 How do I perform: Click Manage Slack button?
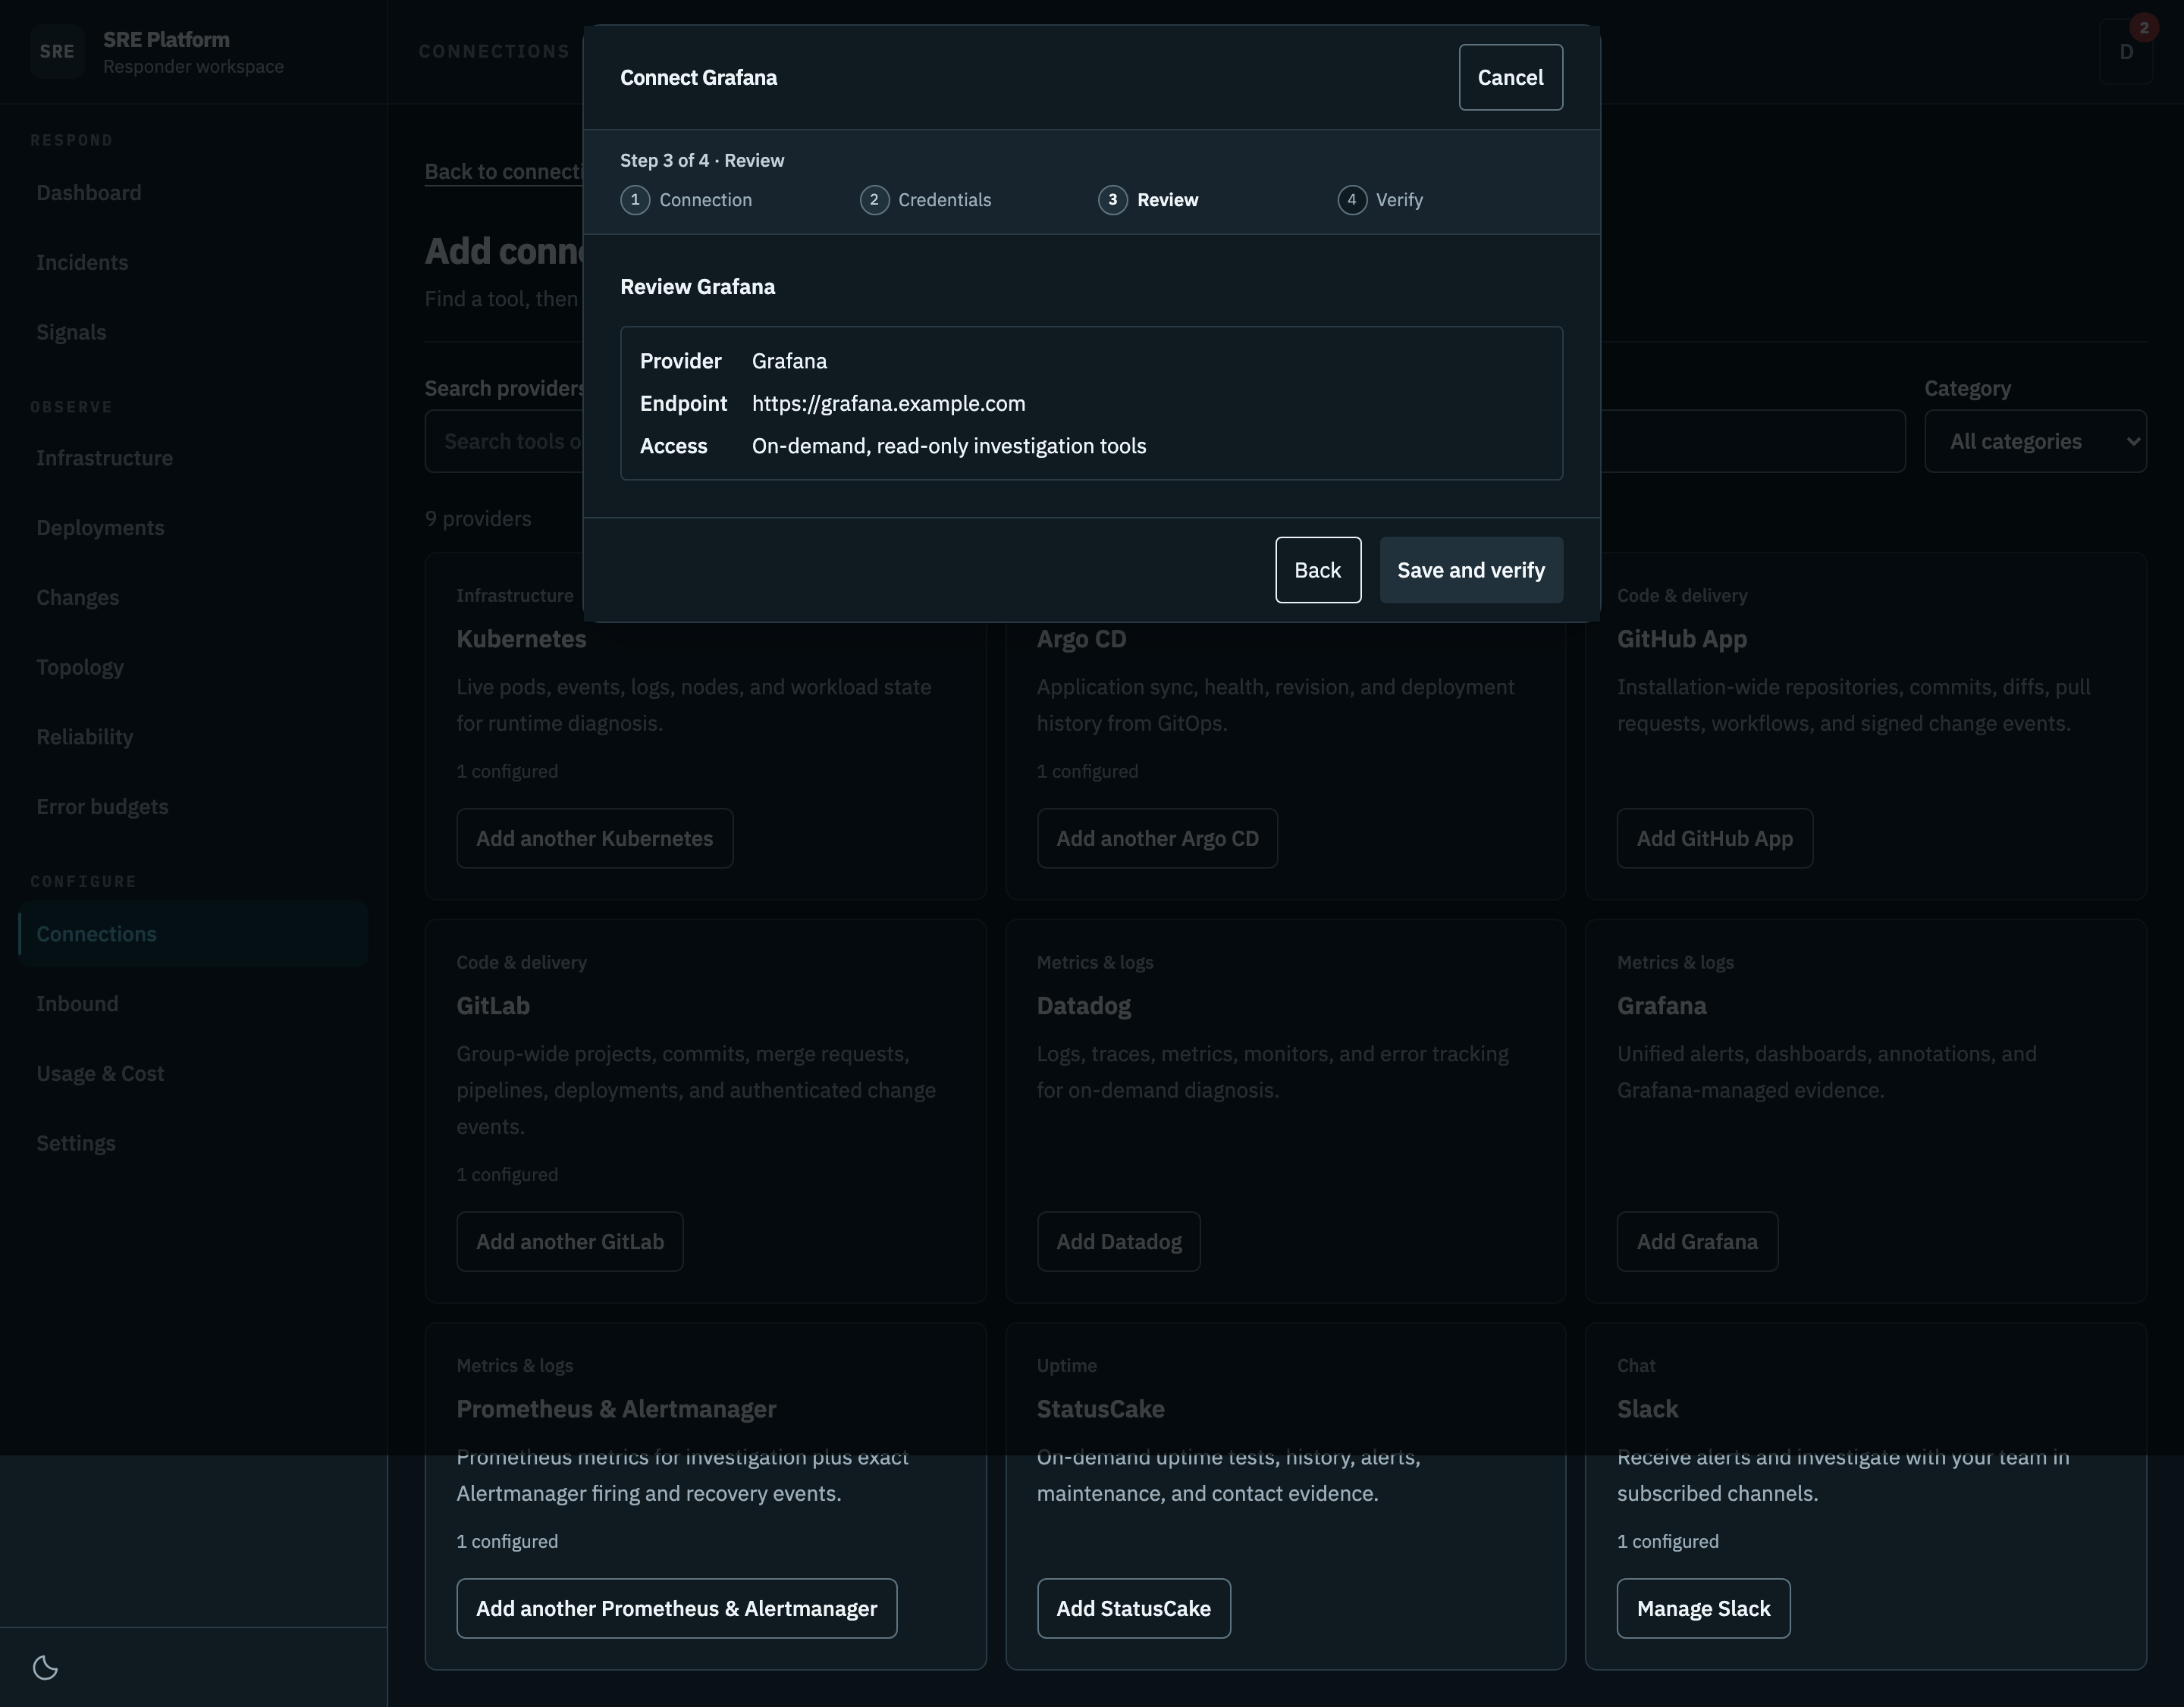[1703, 1608]
